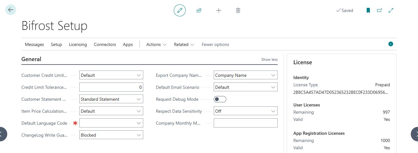Screen dimensions: 418x153
Task: Expand the Related menu
Action: (x=184, y=44)
